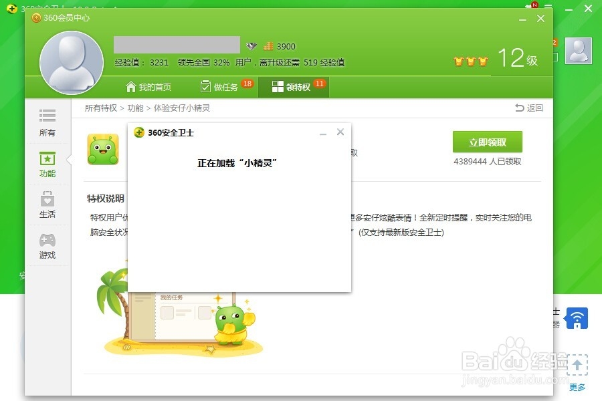Click the 立即领取 button
Viewport: 602px width, 401px height.
487,142
